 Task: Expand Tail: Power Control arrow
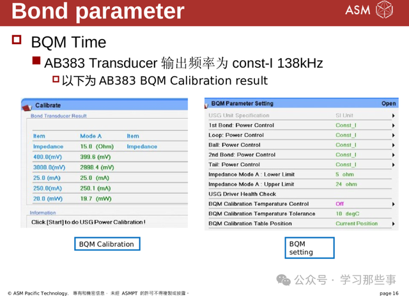pyautogui.click(x=393, y=165)
